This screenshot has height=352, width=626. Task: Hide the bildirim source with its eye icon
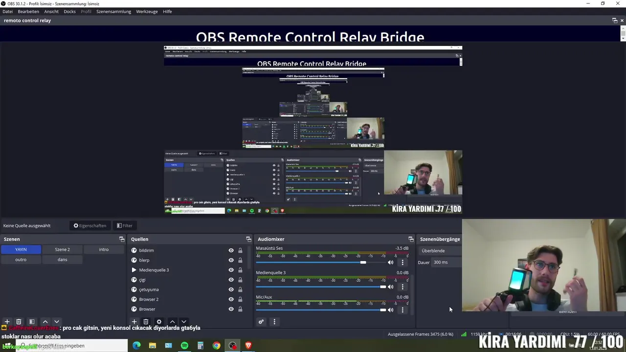pyautogui.click(x=231, y=250)
